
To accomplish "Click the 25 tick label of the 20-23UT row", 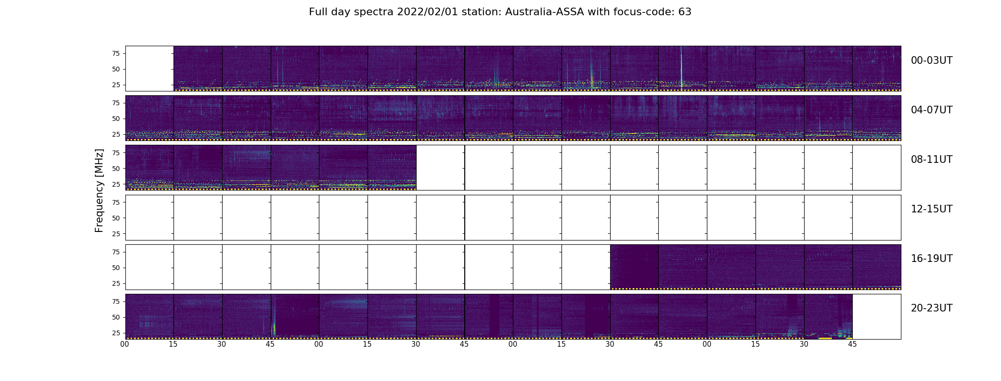I will pyautogui.click(x=116, y=333).
